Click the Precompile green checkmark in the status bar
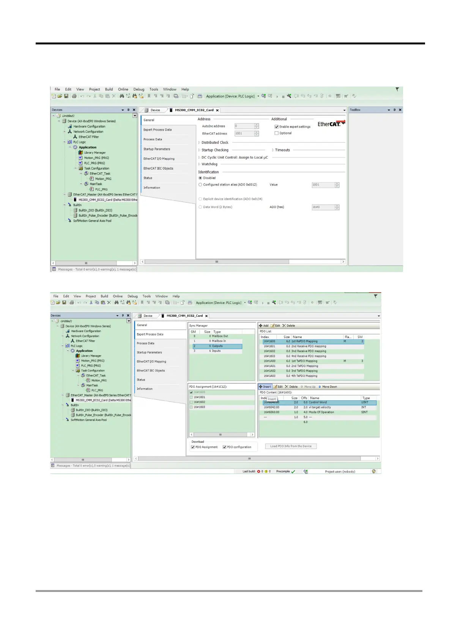Screen dimensions: 452x639 click(x=293, y=472)
